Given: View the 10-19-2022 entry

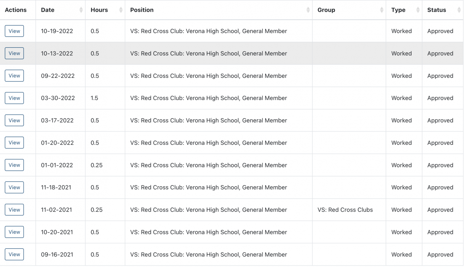Looking at the screenshot, I should (x=14, y=31).
